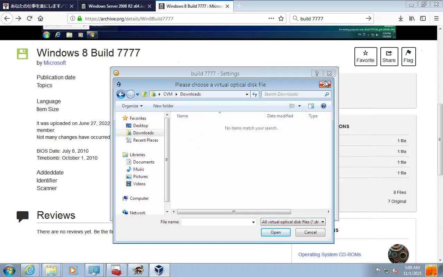Open Operating System CD-ROMs collection link
This screenshot has height=277, width=443.
pyautogui.click(x=329, y=254)
